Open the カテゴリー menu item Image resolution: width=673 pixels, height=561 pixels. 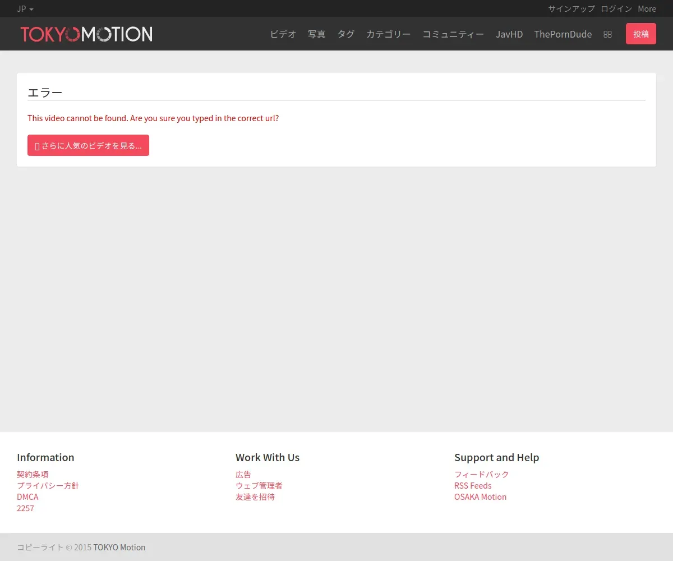pos(389,34)
